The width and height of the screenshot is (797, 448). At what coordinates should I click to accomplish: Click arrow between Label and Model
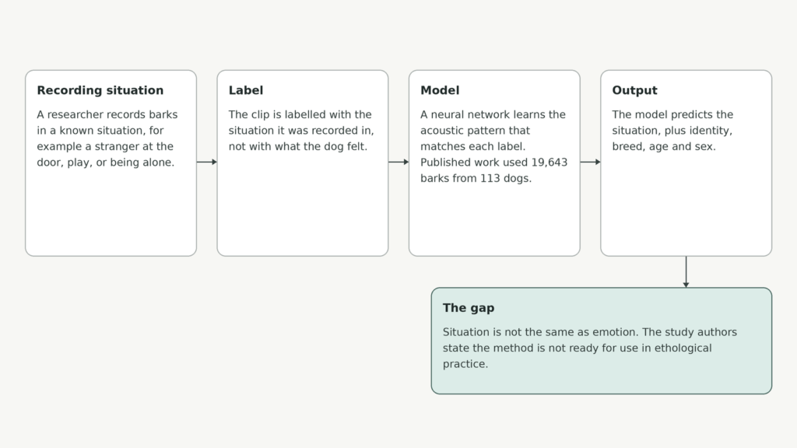pos(398,162)
